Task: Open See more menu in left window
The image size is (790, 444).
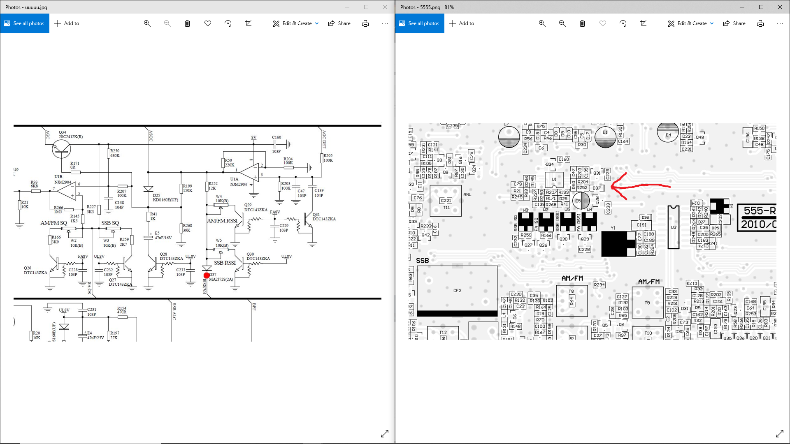Action: click(385, 23)
